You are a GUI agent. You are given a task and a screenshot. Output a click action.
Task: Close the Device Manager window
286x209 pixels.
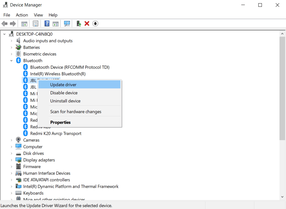pos(277,5)
